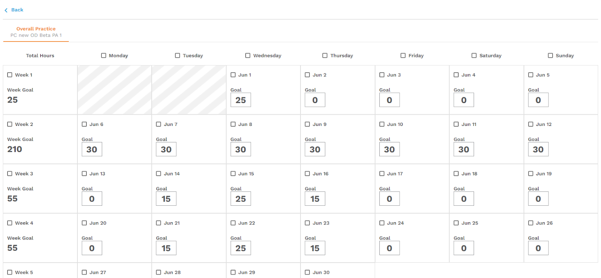This screenshot has height=278, width=601.
Task: Select the Saturday column checkbox
Action: click(x=474, y=55)
